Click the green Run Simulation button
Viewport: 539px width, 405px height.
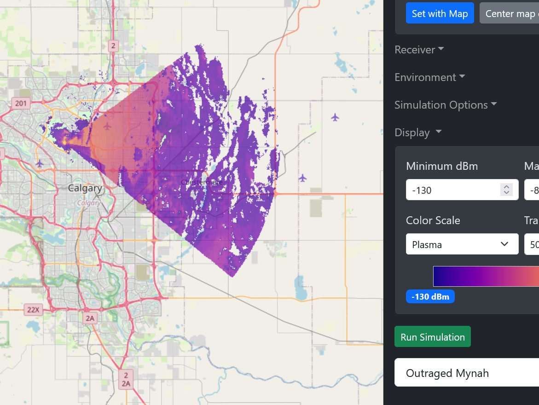432,337
